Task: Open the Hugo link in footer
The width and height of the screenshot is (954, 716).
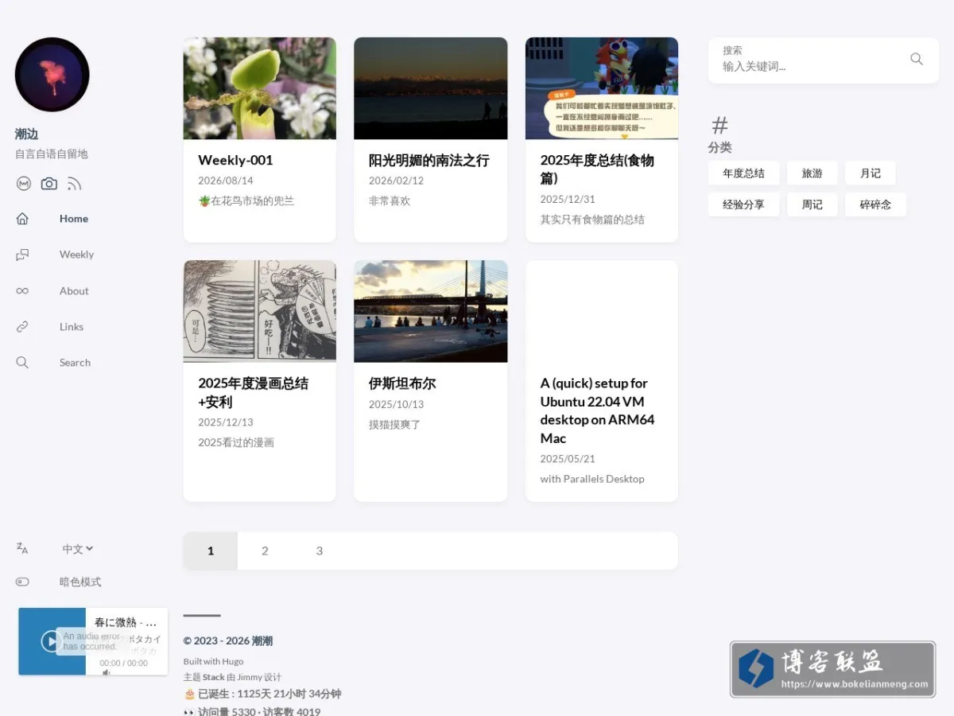Action: 233,662
